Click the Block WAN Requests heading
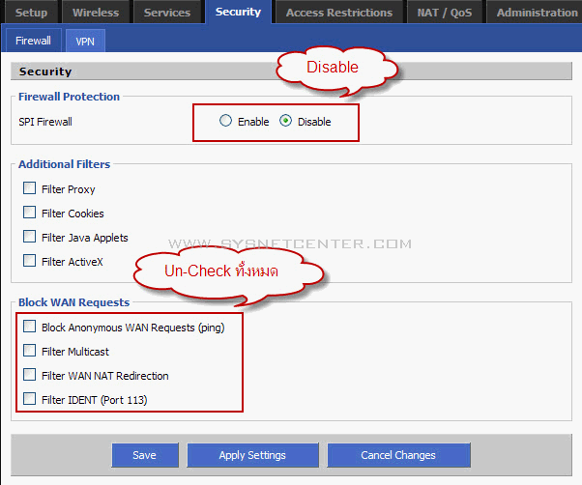The height and width of the screenshot is (485, 582). [x=73, y=302]
